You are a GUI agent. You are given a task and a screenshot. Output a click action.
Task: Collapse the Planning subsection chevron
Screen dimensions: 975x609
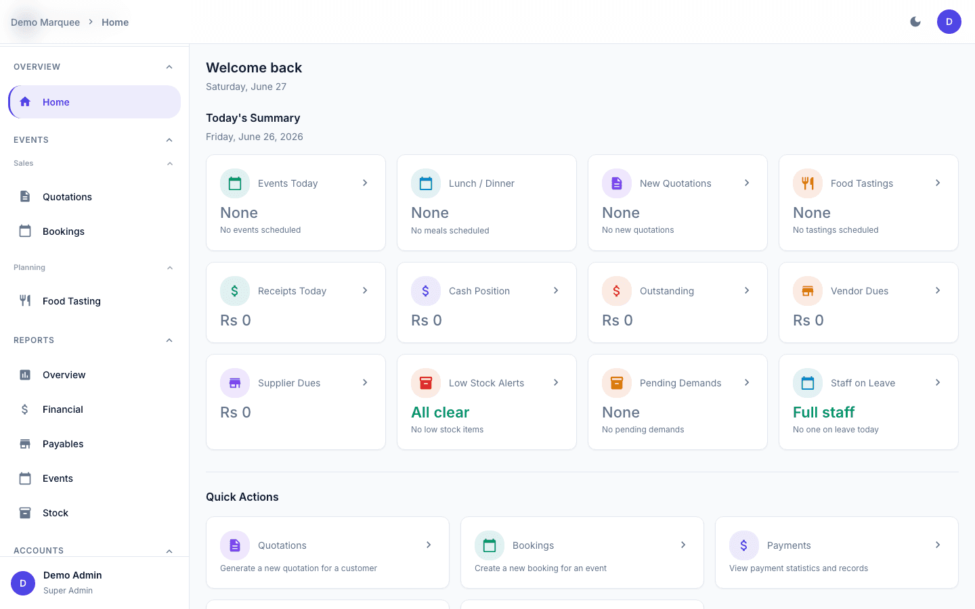click(x=170, y=268)
